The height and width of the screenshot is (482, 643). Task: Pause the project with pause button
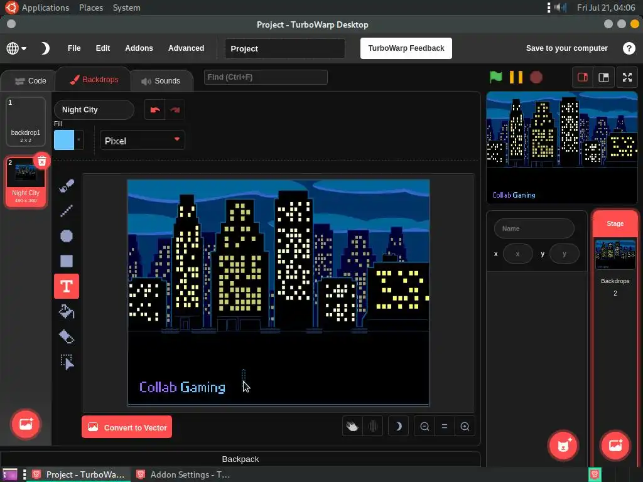pyautogui.click(x=516, y=77)
